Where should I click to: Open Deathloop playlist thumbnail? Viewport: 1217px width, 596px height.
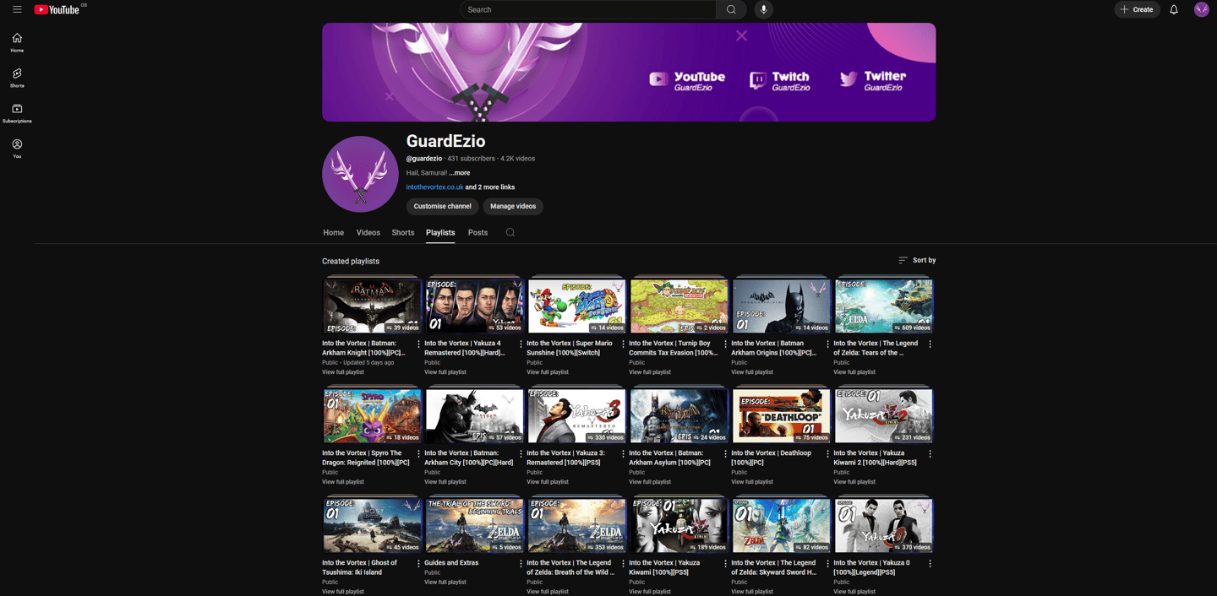(x=781, y=415)
